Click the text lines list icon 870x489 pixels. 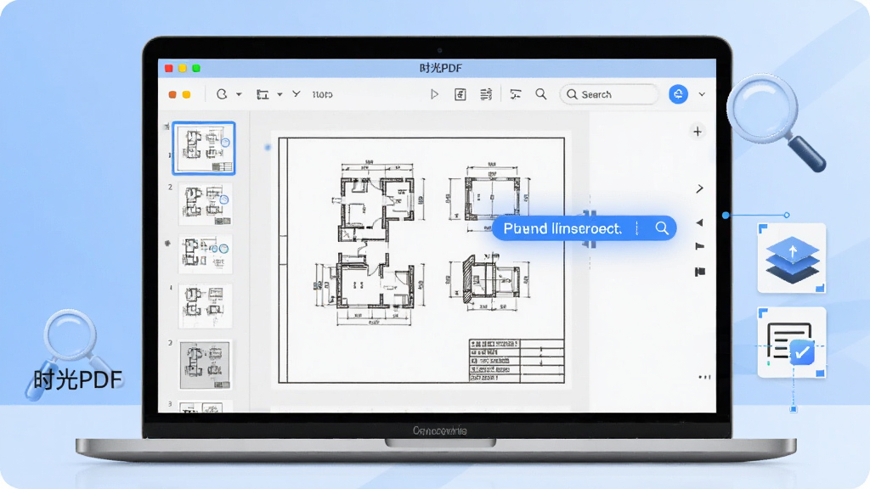486,94
